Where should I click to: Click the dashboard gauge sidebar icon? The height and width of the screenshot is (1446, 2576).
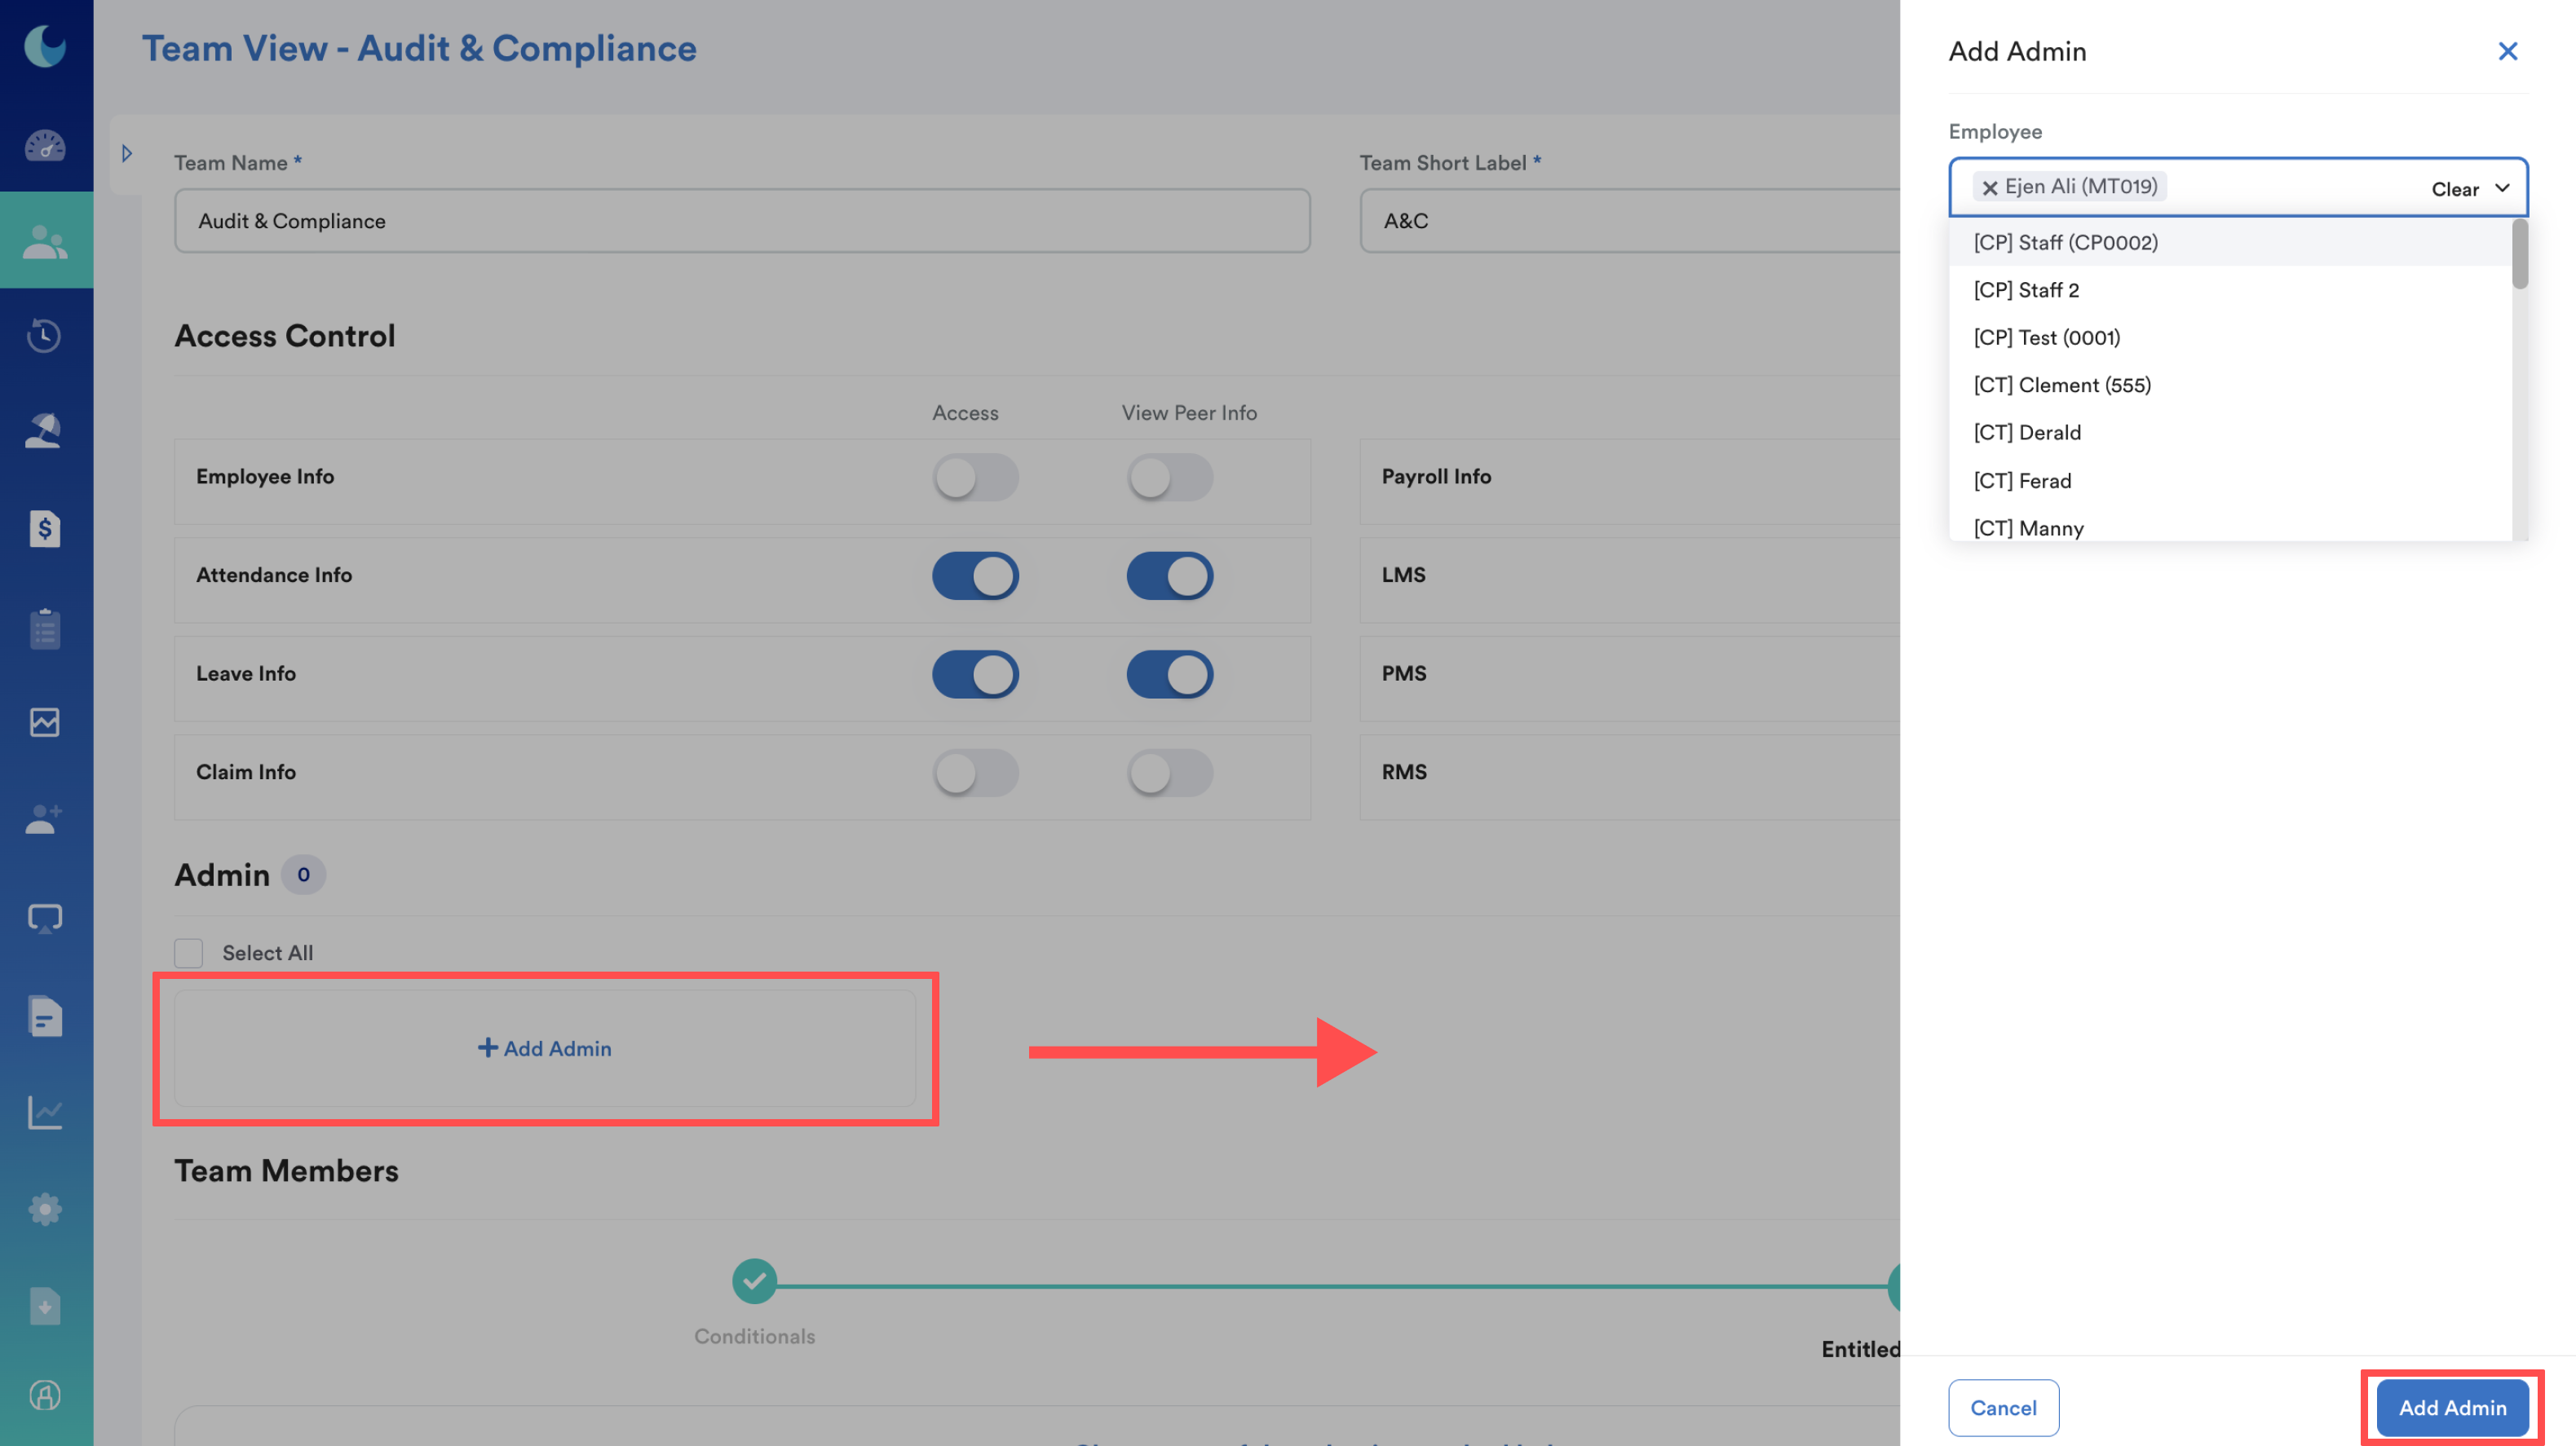pos(45,146)
